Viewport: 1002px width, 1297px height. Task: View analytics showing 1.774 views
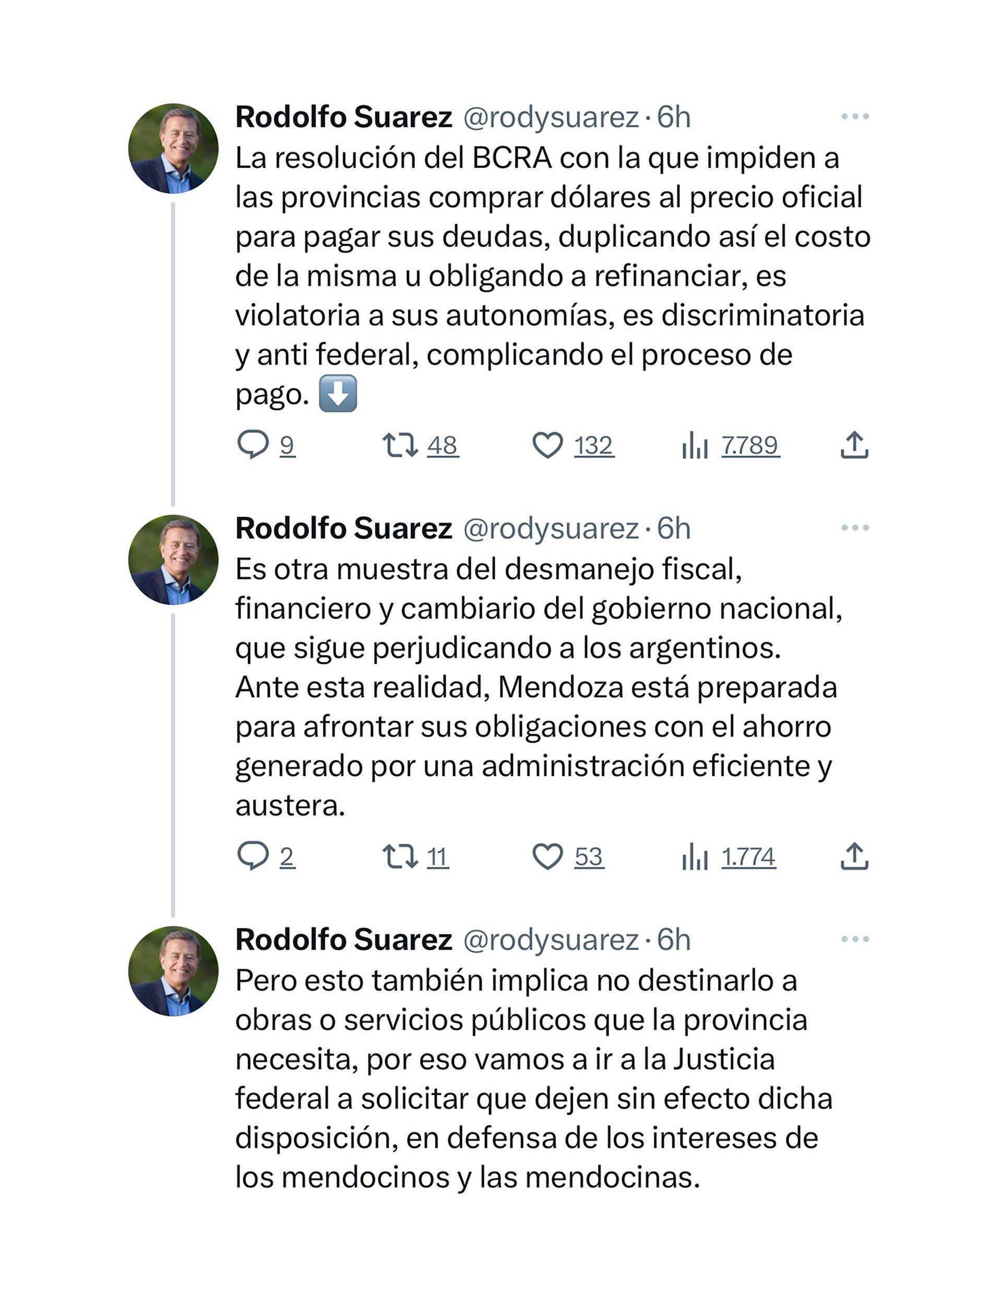[x=695, y=856]
